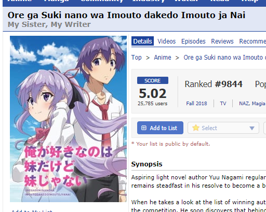Click the breadcrumb link for Ore ga Suki nano
The width and height of the screenshot is (266, 212).
[225, 58]
